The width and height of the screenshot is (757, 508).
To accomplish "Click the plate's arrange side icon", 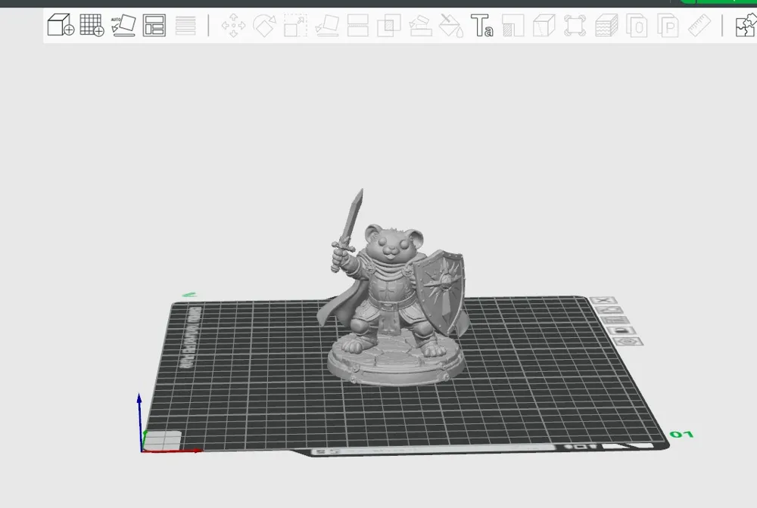I will [615, 320].
